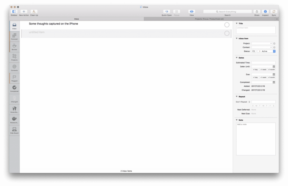Go to project arrow beside Project field
Viewport: 288px width, 186px height.
(274, 44)
